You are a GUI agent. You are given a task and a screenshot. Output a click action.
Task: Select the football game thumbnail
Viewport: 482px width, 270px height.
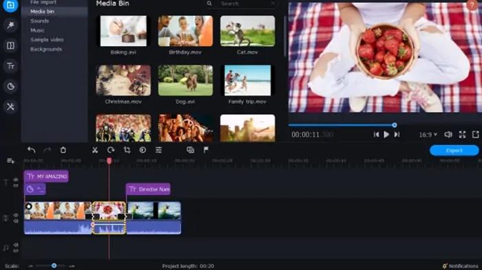pyautogui.click(x=123, y=128)
